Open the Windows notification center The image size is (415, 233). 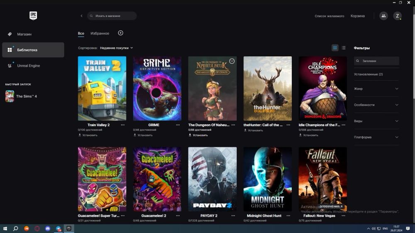(408, 228)
